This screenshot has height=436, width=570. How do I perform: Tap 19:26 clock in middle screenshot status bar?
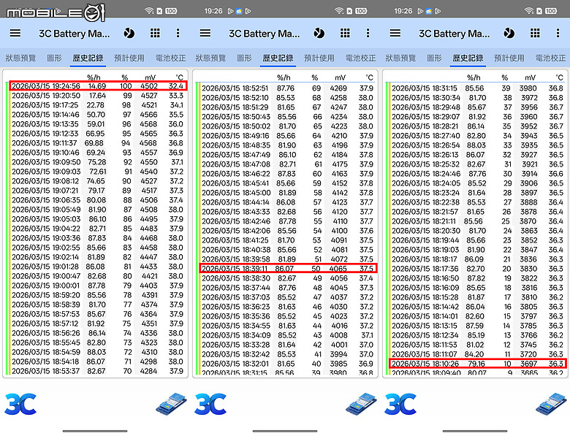click(x=213, y=11)
